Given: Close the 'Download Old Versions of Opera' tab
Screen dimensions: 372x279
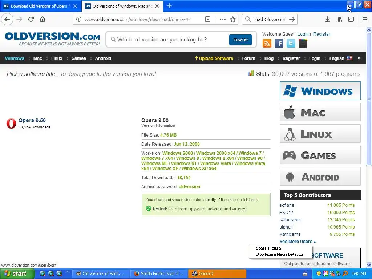Looking at the screenshot, I should tap(75, 6).
